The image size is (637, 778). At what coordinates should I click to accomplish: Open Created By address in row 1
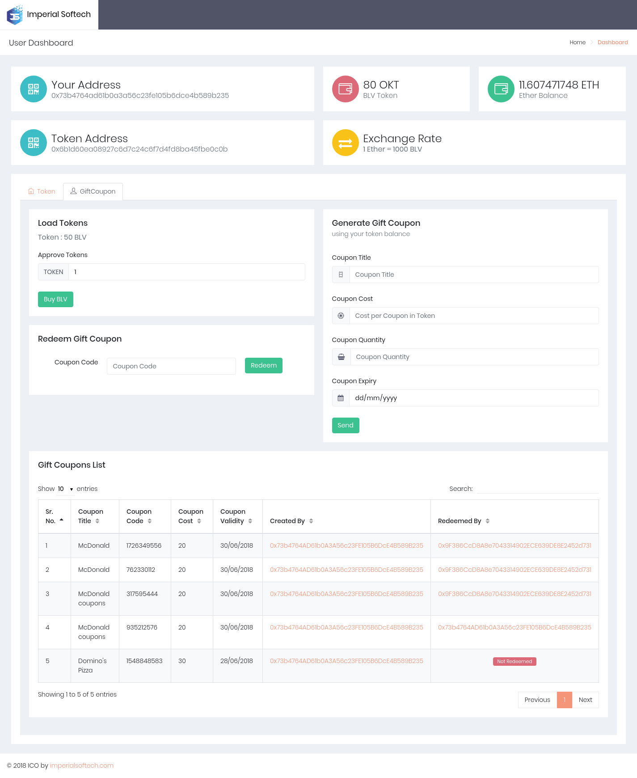coord(346,545)
